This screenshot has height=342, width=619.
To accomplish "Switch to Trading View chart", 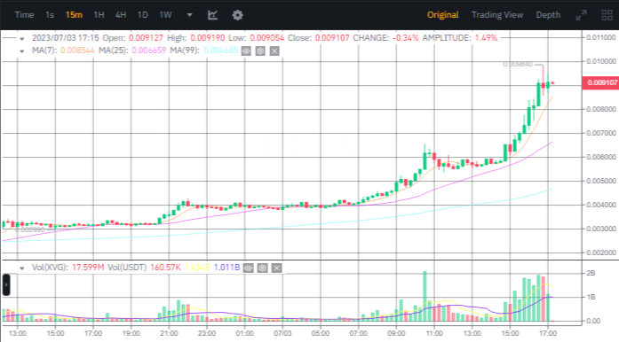I will 497,15.
